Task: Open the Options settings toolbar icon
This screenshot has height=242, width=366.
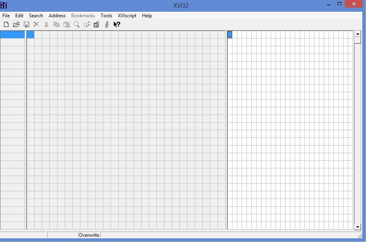Action: click(97, 25)
